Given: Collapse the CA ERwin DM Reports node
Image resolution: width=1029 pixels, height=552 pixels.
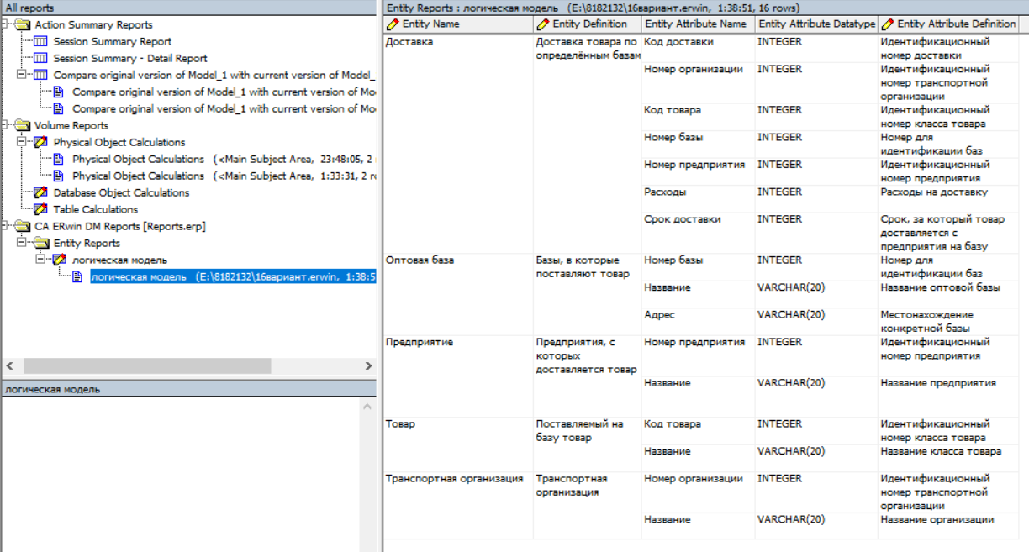Looking at the screenshot, I should [6, 226].
